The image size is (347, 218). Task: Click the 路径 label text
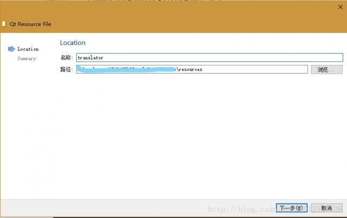[66, 69]
